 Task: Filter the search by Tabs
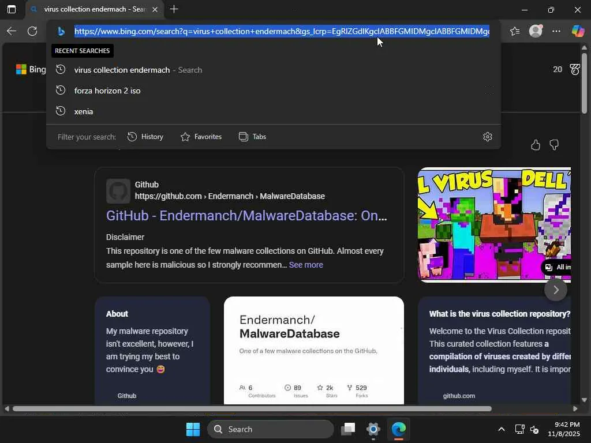pyautogui.click(x=252, y=137)
